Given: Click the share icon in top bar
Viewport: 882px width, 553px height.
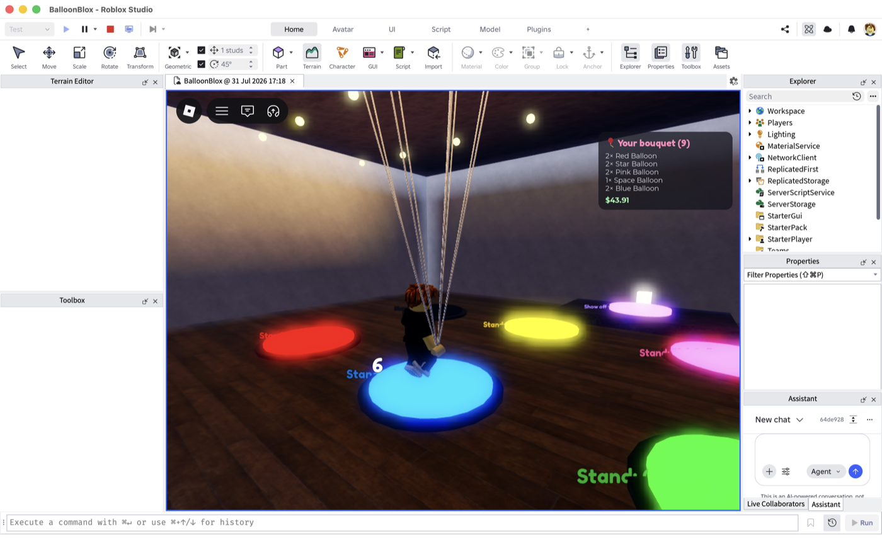Looking at the screenshot, I should 785,29.
